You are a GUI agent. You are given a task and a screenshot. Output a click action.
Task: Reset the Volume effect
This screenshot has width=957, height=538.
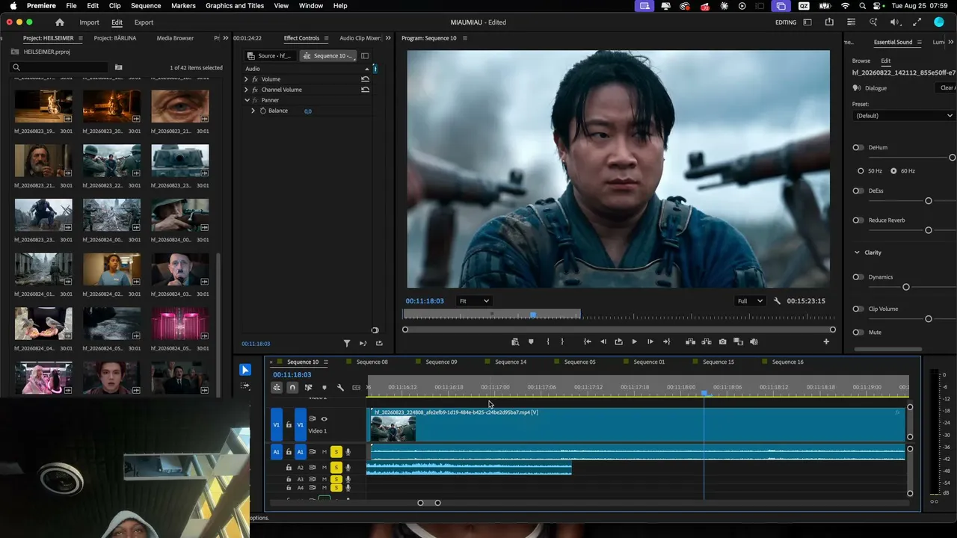(365, 79)
